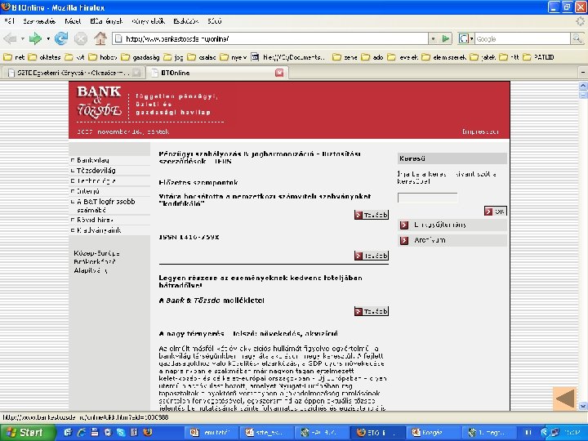Open A B&T legfrissebb számából link
Image resolution: width=588 pixels, height=441 pixels.
[x=105, y=206]
